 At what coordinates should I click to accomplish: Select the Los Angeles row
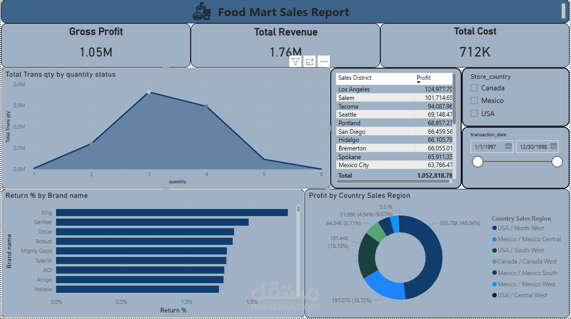pos(394,89)
